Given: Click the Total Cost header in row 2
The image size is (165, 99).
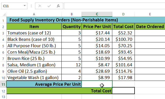Looking at the screenshot, I should pos(124,26).
